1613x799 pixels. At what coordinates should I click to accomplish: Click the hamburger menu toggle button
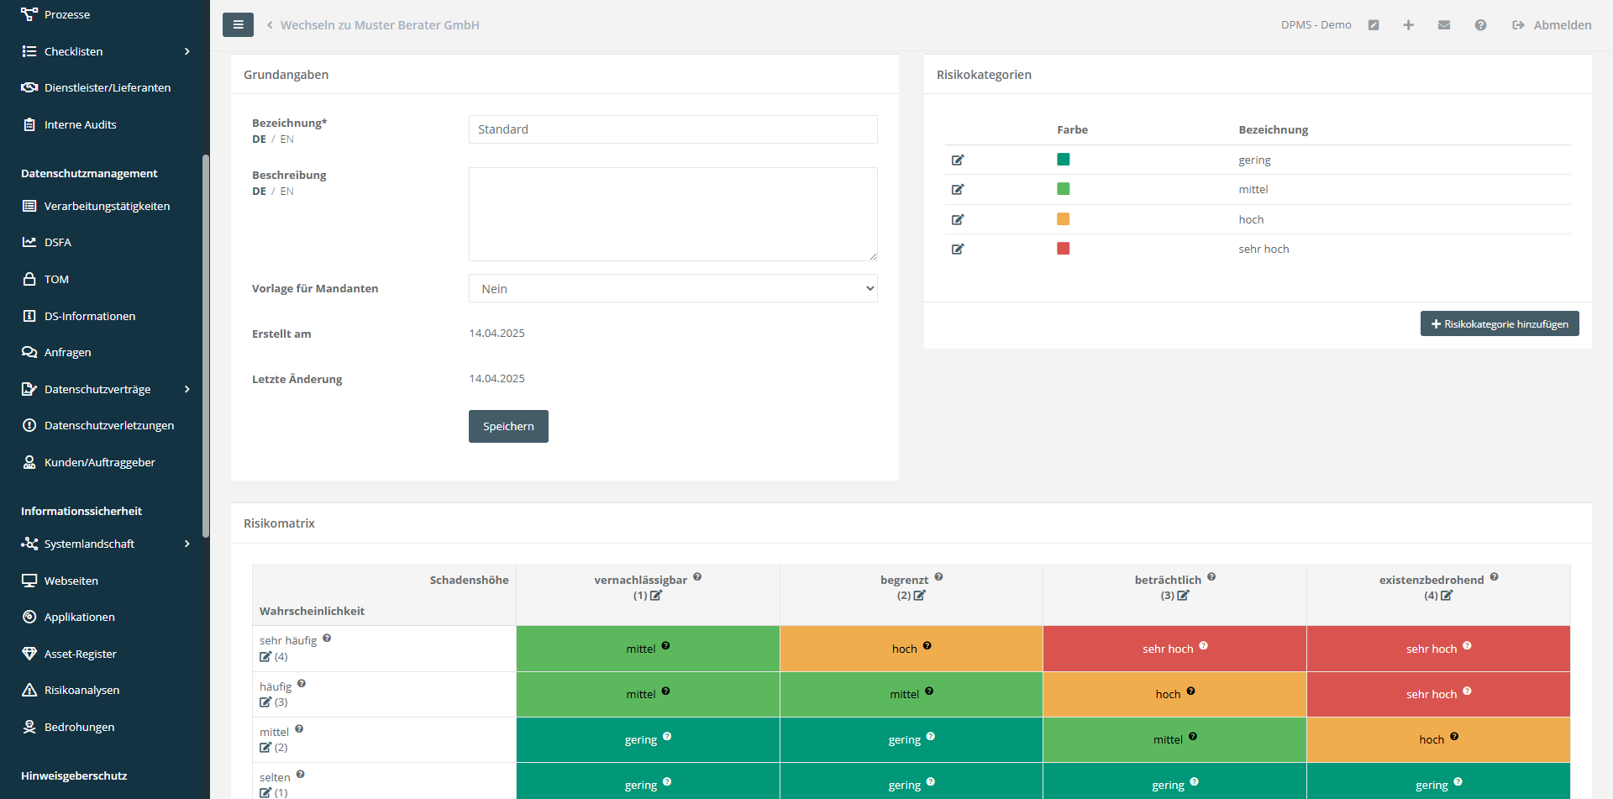238,25
